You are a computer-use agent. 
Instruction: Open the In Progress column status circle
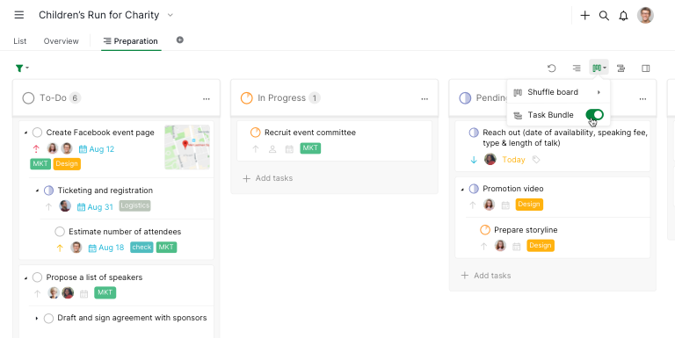[x=247, y=98]
